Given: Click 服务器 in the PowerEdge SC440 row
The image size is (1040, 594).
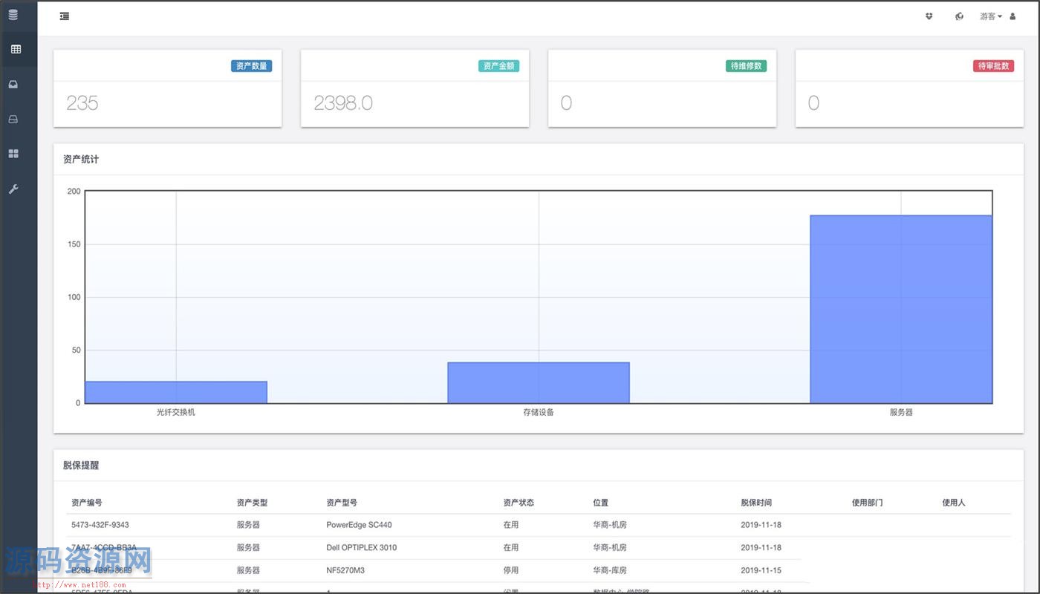Looking at the screenshot, I should point(248,525).
